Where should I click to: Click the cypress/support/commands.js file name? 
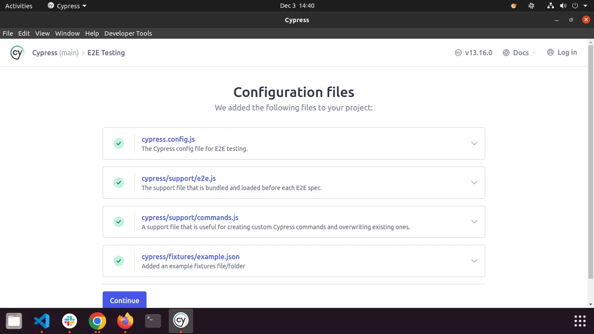190,217
